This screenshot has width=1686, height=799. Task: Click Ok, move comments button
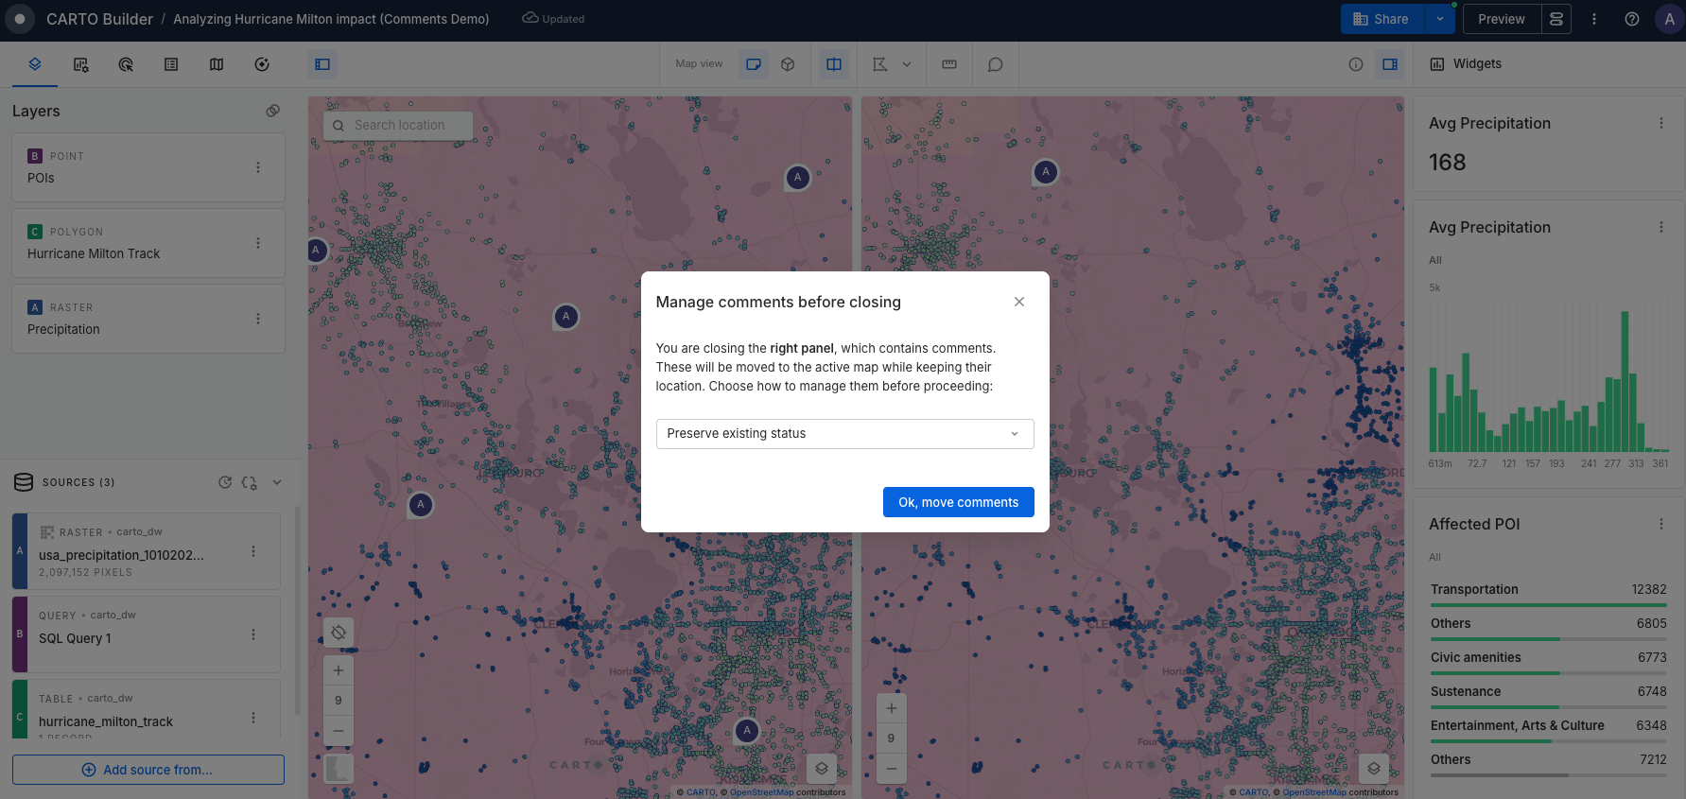957,502
